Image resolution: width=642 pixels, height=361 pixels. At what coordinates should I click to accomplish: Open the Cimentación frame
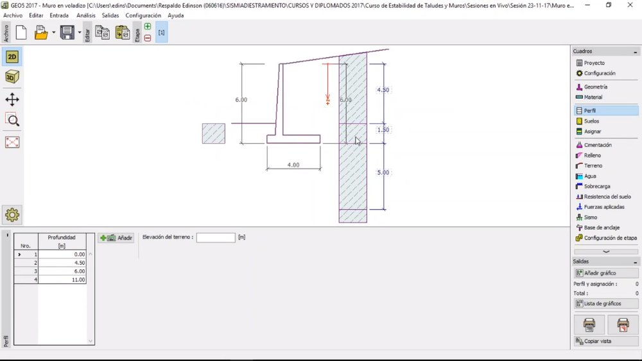(605, 145)
